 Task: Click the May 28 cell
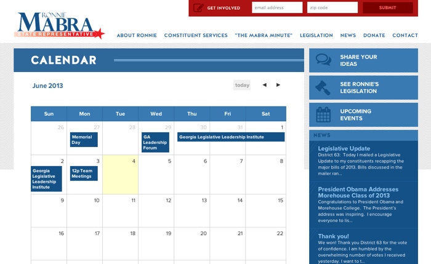coord(121,138)
